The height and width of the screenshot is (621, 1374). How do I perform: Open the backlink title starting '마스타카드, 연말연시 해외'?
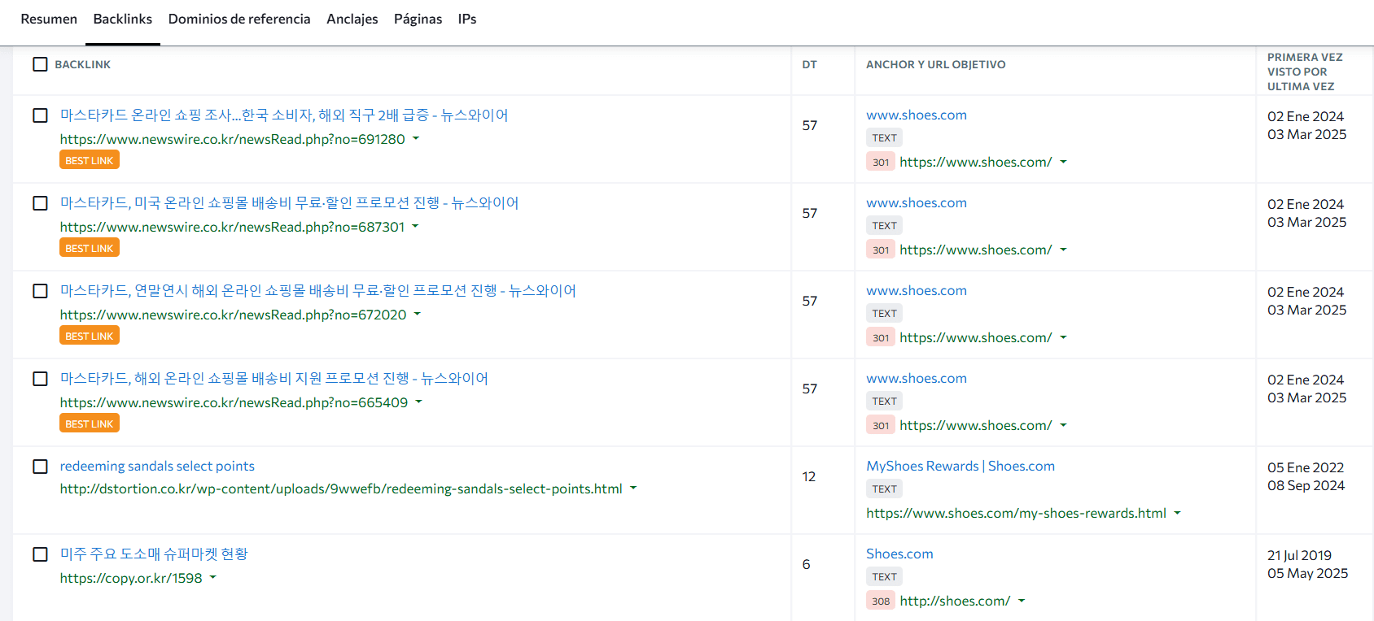tap(317, 291)
